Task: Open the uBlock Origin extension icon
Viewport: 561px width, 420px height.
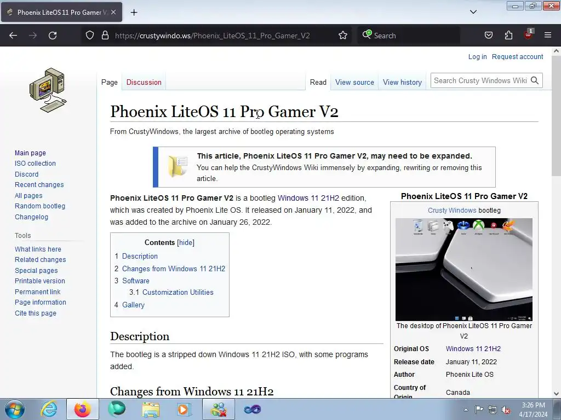Action: pos(528,34)
